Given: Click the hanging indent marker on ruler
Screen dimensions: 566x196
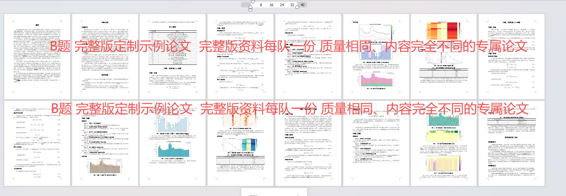Looking at the screenshot, I should pos(250,6).
